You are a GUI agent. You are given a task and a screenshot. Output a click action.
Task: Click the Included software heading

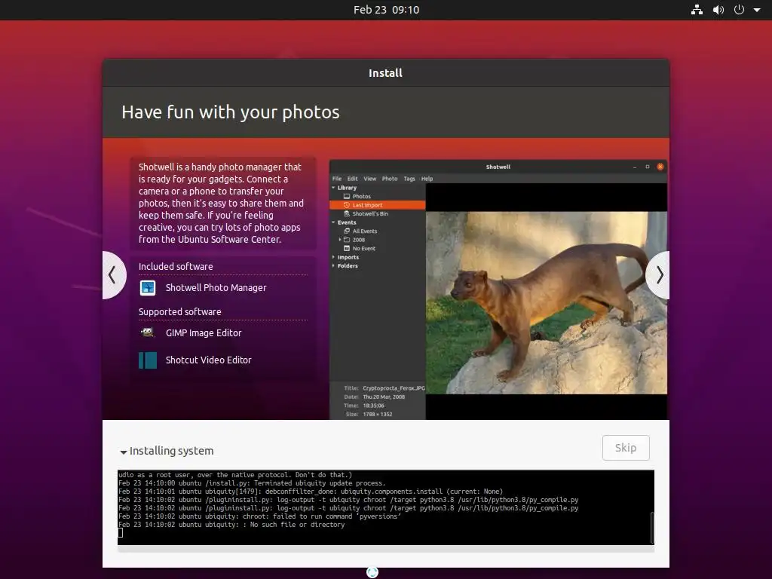(176, 266)
